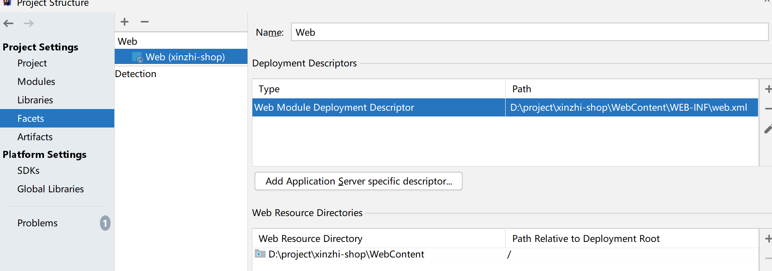Go back with the left arrow

[8, 23]
